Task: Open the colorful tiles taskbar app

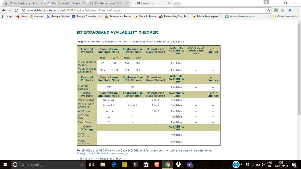Action: point(124,164)
